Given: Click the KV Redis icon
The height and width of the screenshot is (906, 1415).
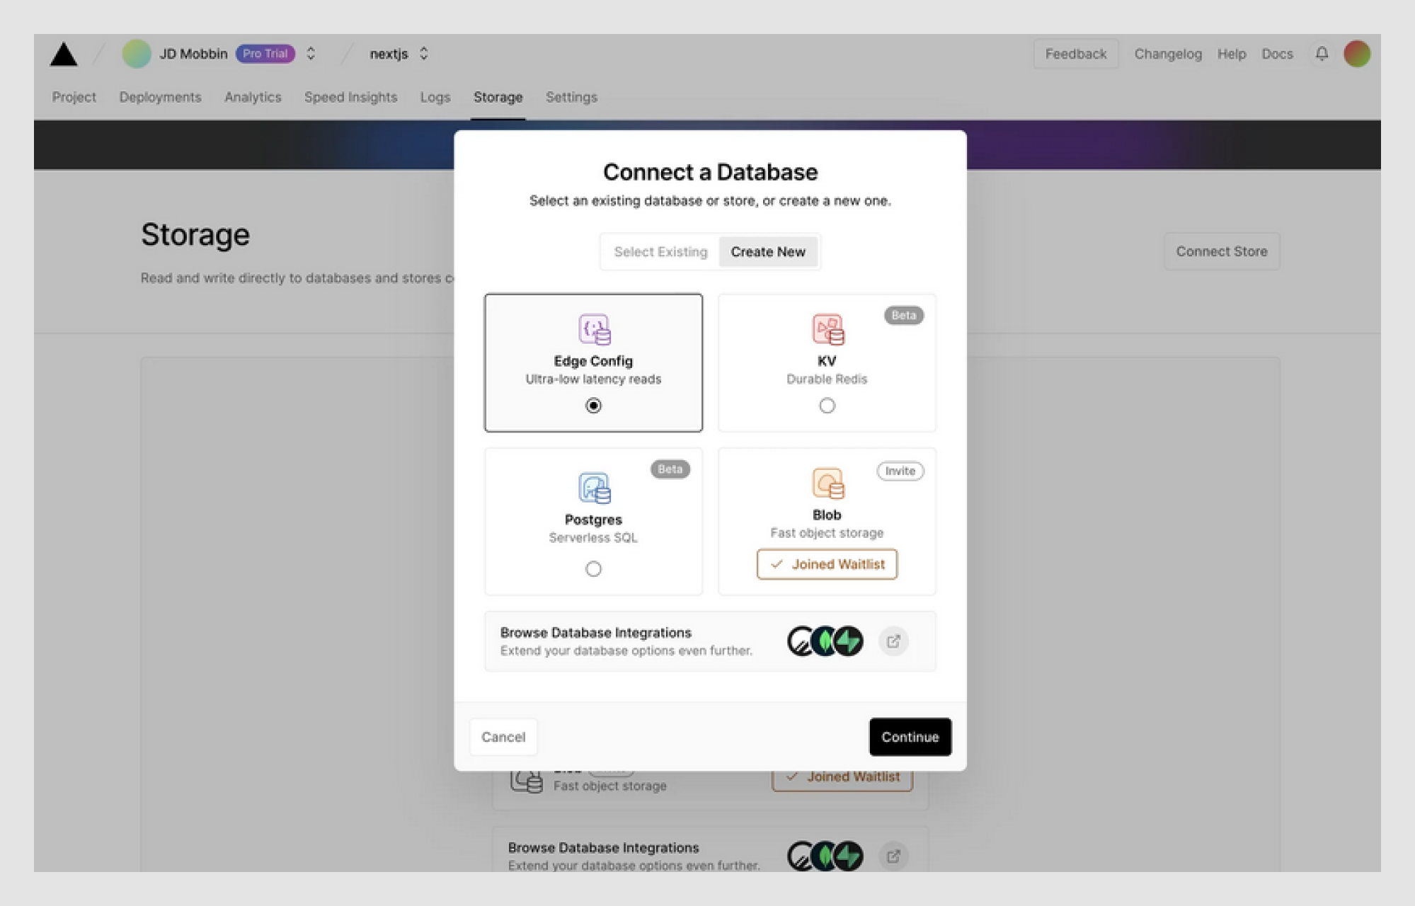Looking at the screenshot, I should pos(827,329).
